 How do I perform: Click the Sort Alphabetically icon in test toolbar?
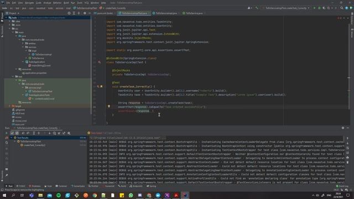(23, 133)
